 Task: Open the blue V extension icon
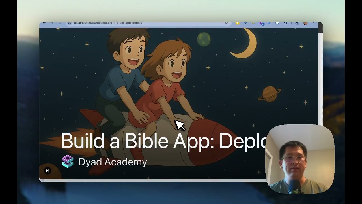245,23
